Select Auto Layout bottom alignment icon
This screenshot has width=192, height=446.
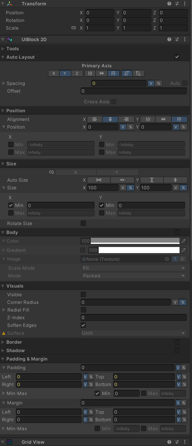[90, 73]
